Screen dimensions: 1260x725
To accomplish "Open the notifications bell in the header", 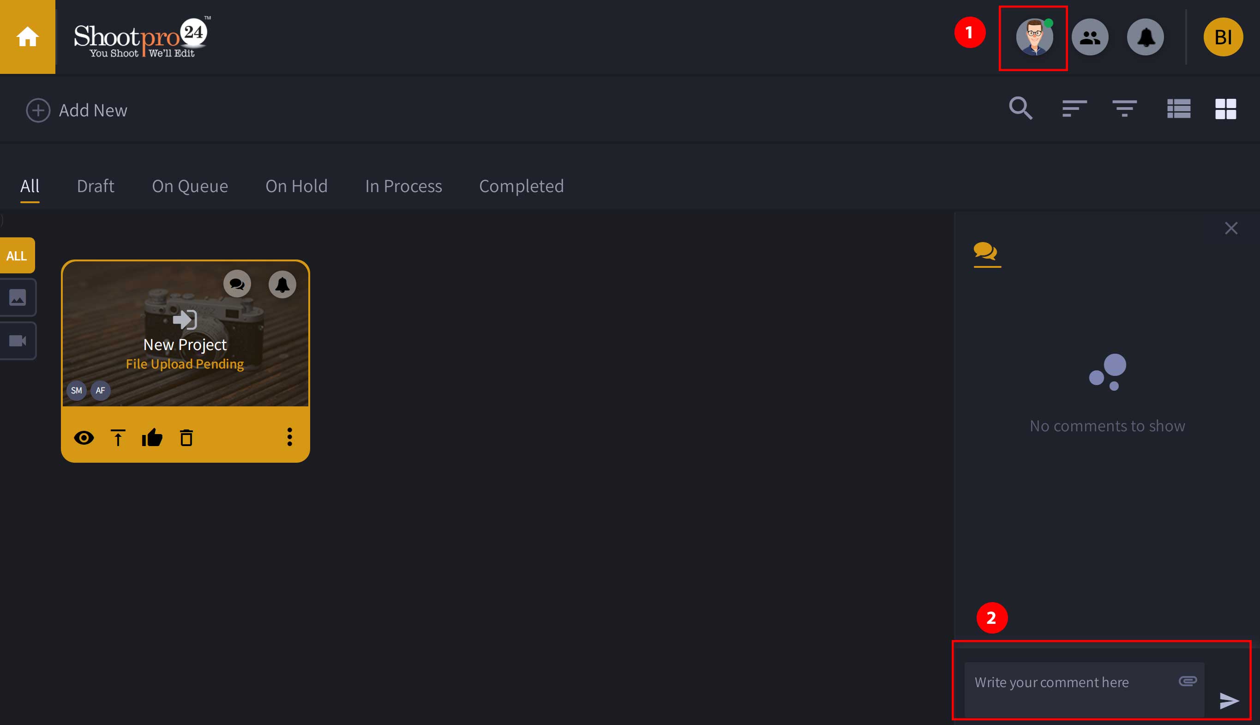I will coord(1145,36).
